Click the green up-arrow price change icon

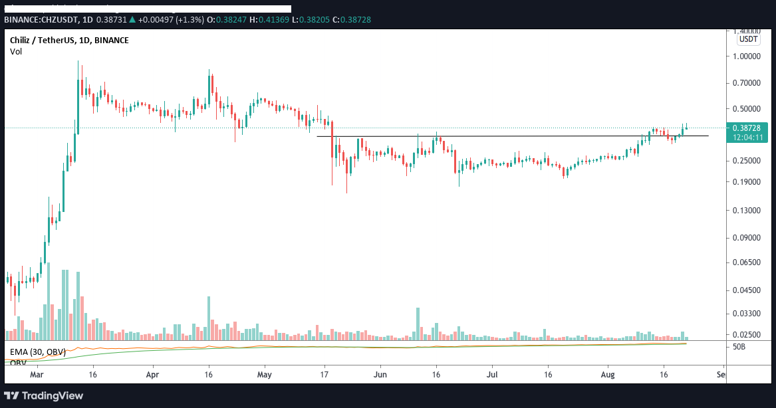(x=132, y=20)
